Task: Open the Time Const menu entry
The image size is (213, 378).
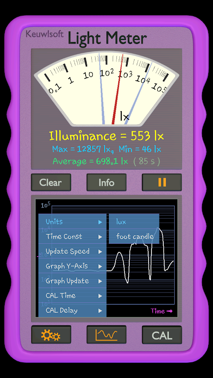Action: point(72,237)
